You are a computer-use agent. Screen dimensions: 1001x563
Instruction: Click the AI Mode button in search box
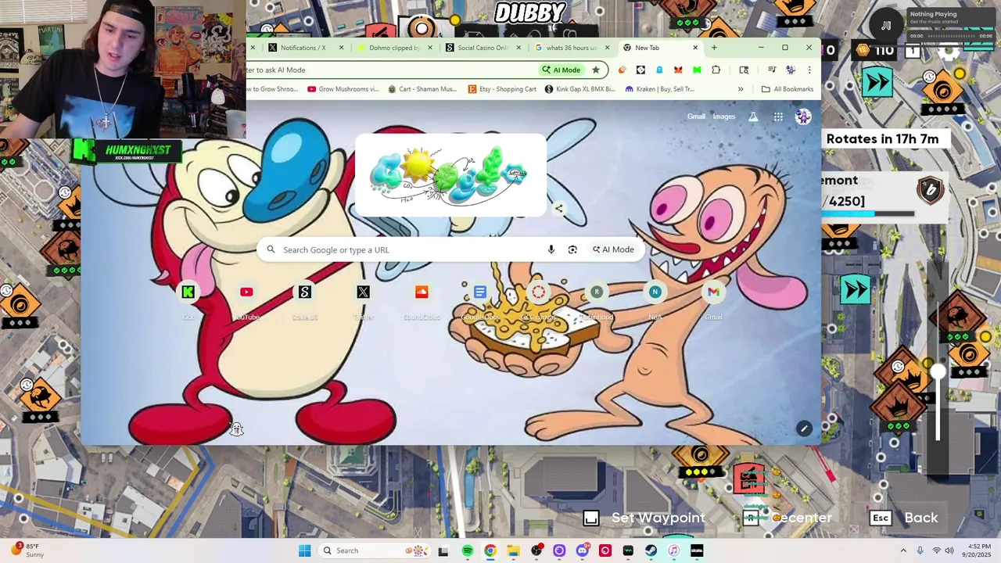[x=613, y=249]
